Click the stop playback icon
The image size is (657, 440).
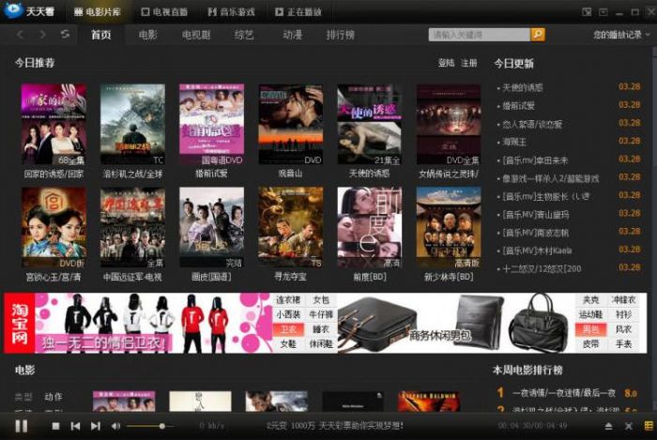coord(55,426)
